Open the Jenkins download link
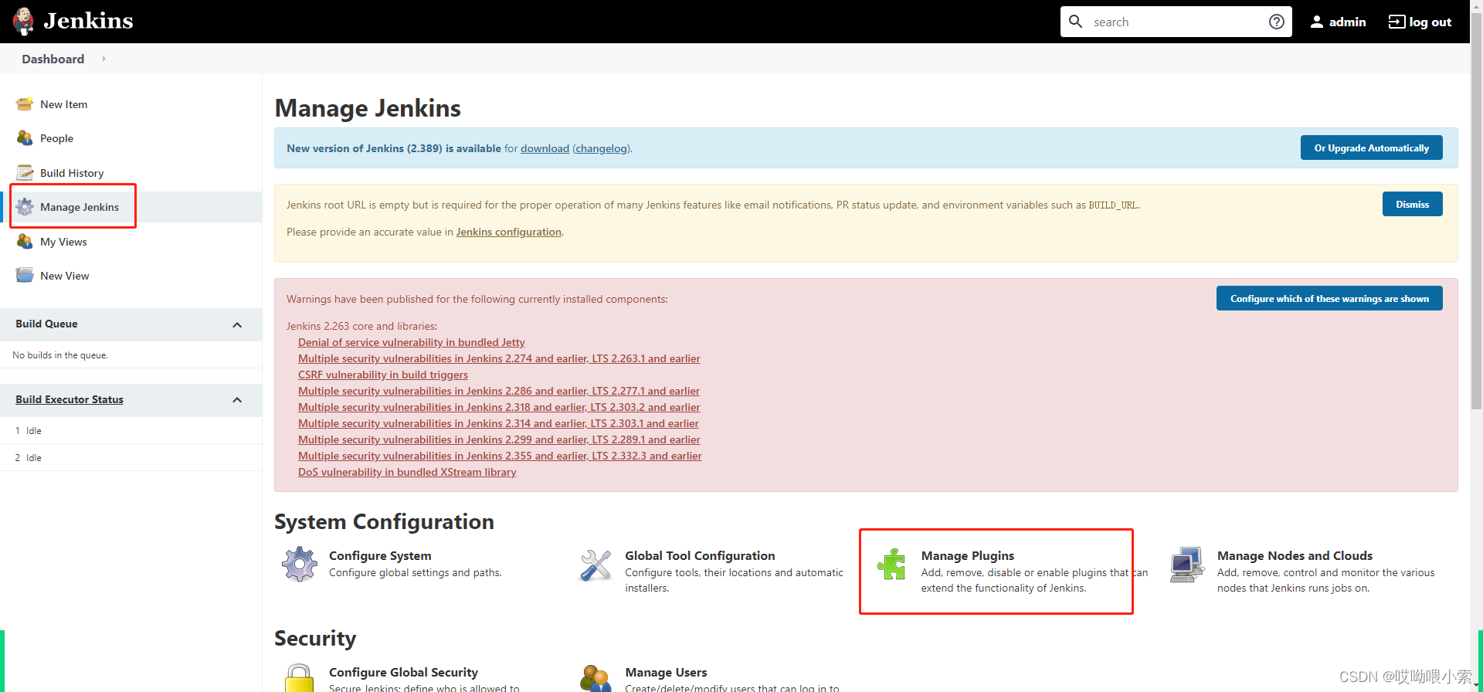Screen dimensions: 1483x692 point(545,148)
